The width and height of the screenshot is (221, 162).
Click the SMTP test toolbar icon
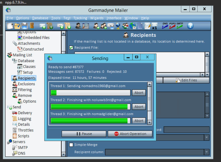pyautogui.click(x=180, y=25)
